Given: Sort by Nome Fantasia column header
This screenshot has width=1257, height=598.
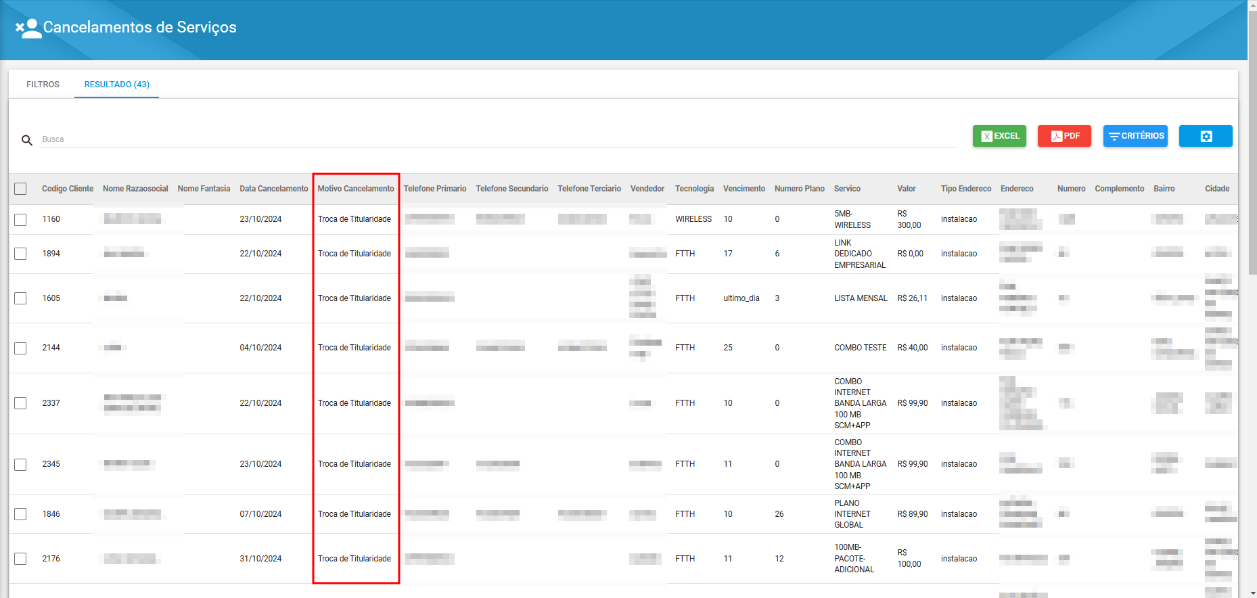Looking at the screenshot, I should click(x=204, y=189).
